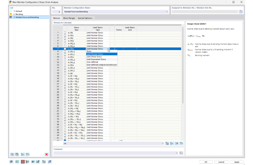Create a new member configuration in List
Image resolution: width=253 pixels, height=165 pixels.
pos(12,154)
